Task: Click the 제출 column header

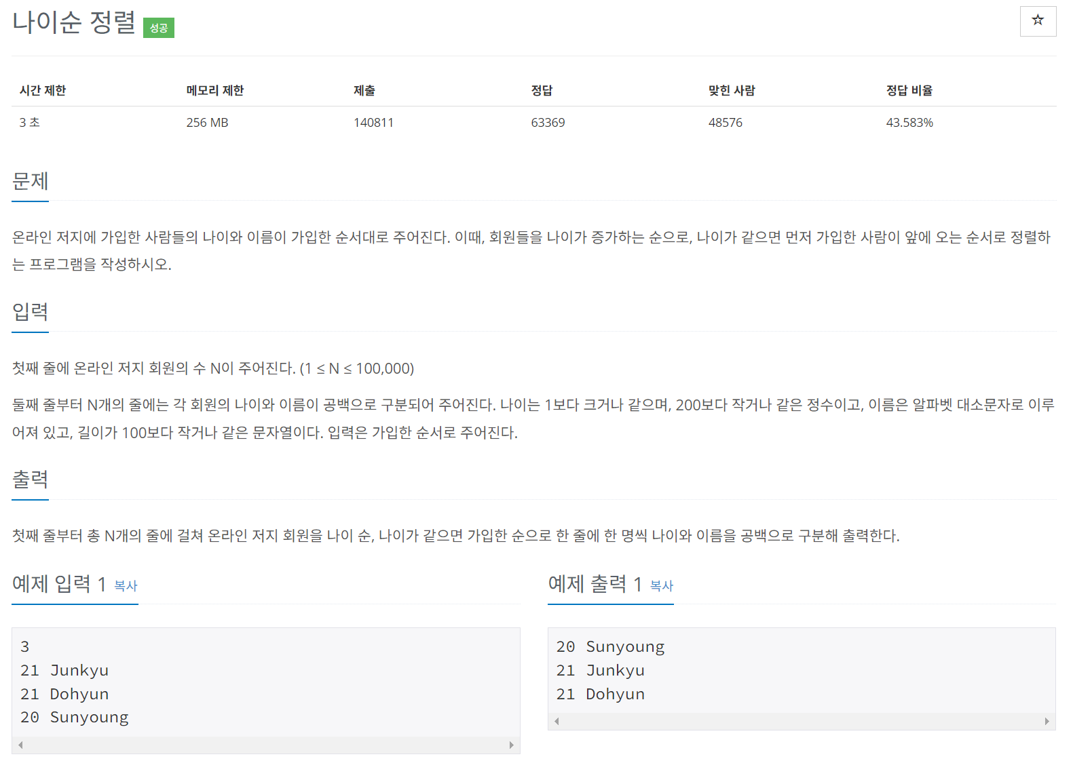Action: click(x=364, y=91)
